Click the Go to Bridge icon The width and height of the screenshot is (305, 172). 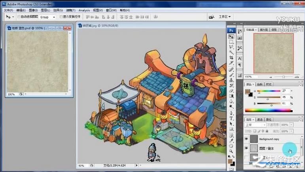211,17
